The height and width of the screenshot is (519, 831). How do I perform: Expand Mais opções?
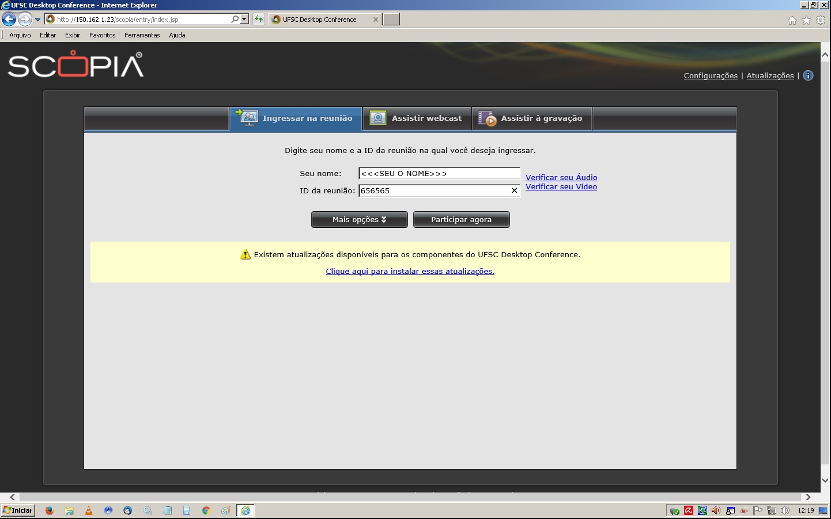tap(360, 219)
